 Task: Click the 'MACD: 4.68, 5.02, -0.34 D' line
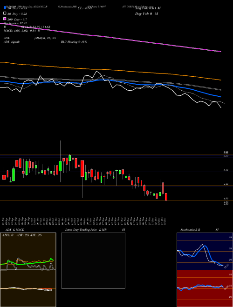point(22,31)
